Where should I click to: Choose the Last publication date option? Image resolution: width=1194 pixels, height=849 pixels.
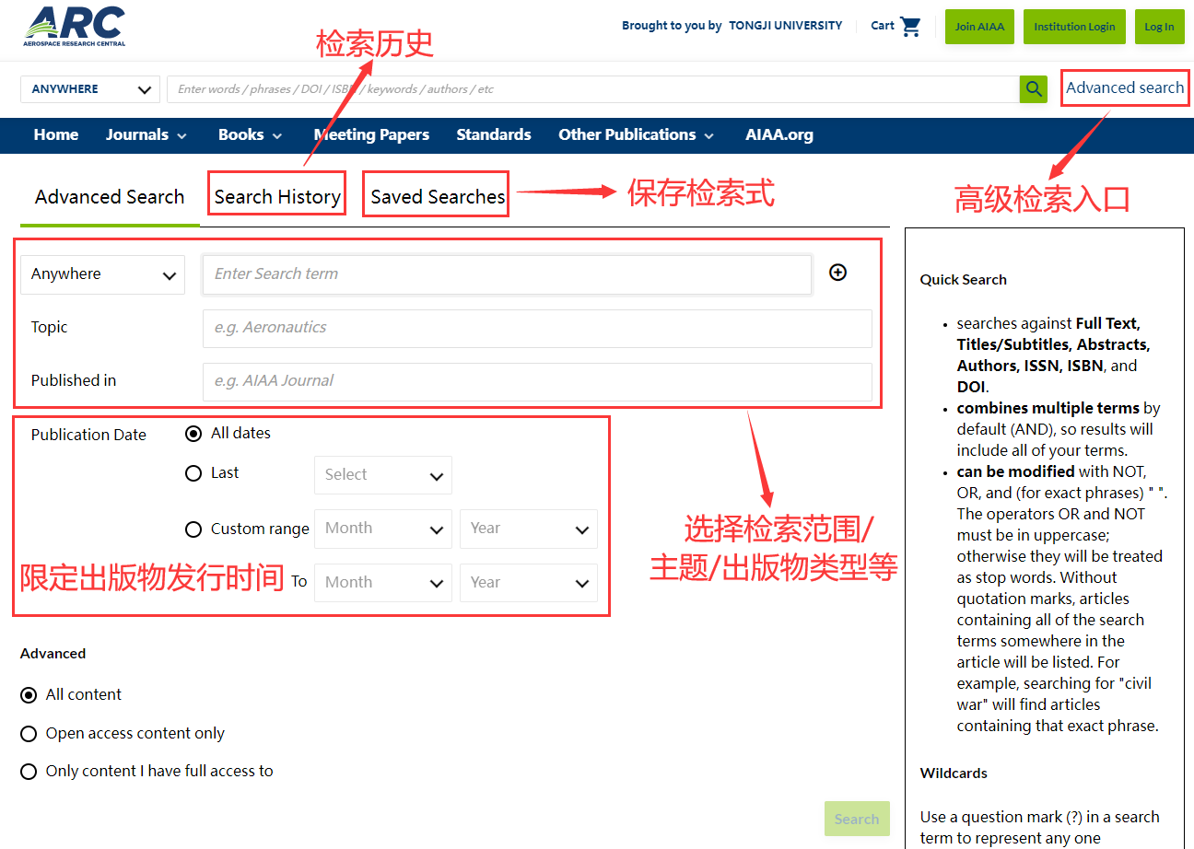(193, 473)
